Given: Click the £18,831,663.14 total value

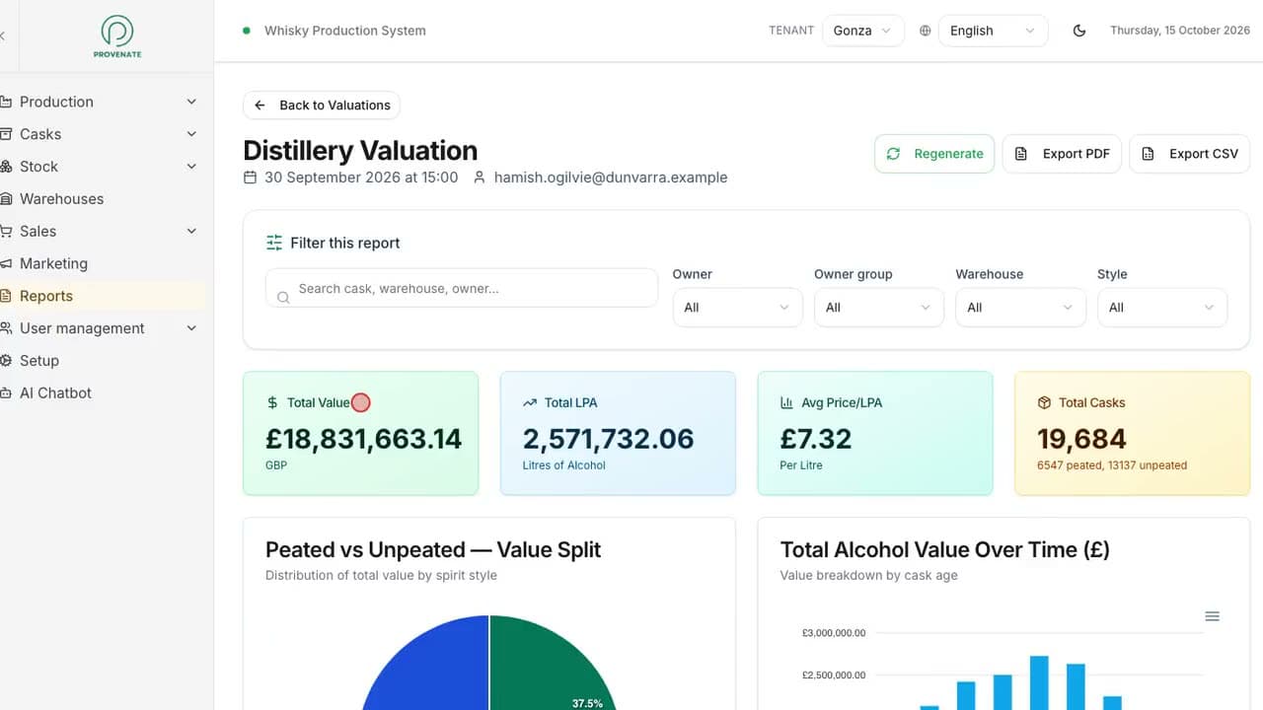Looking at the screenshot, I should click(364, 439).
